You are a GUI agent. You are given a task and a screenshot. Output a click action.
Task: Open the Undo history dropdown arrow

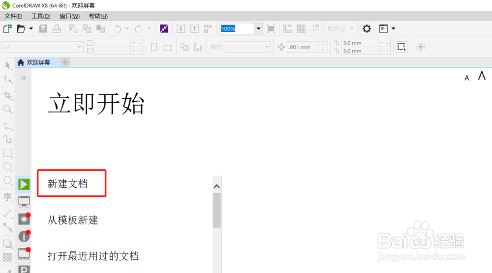(127, 28)
